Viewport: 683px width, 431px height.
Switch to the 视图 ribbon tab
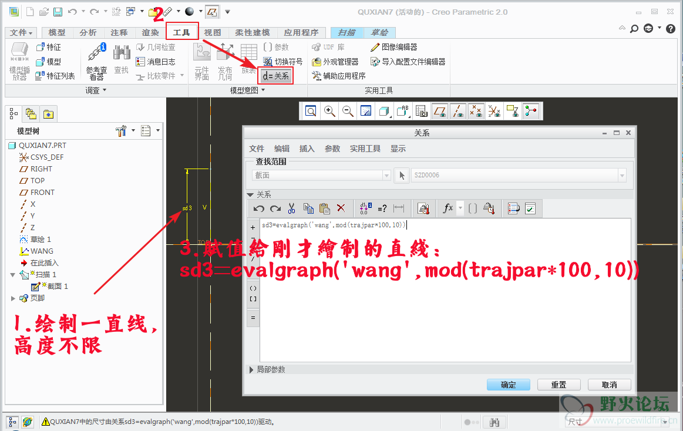213,33
